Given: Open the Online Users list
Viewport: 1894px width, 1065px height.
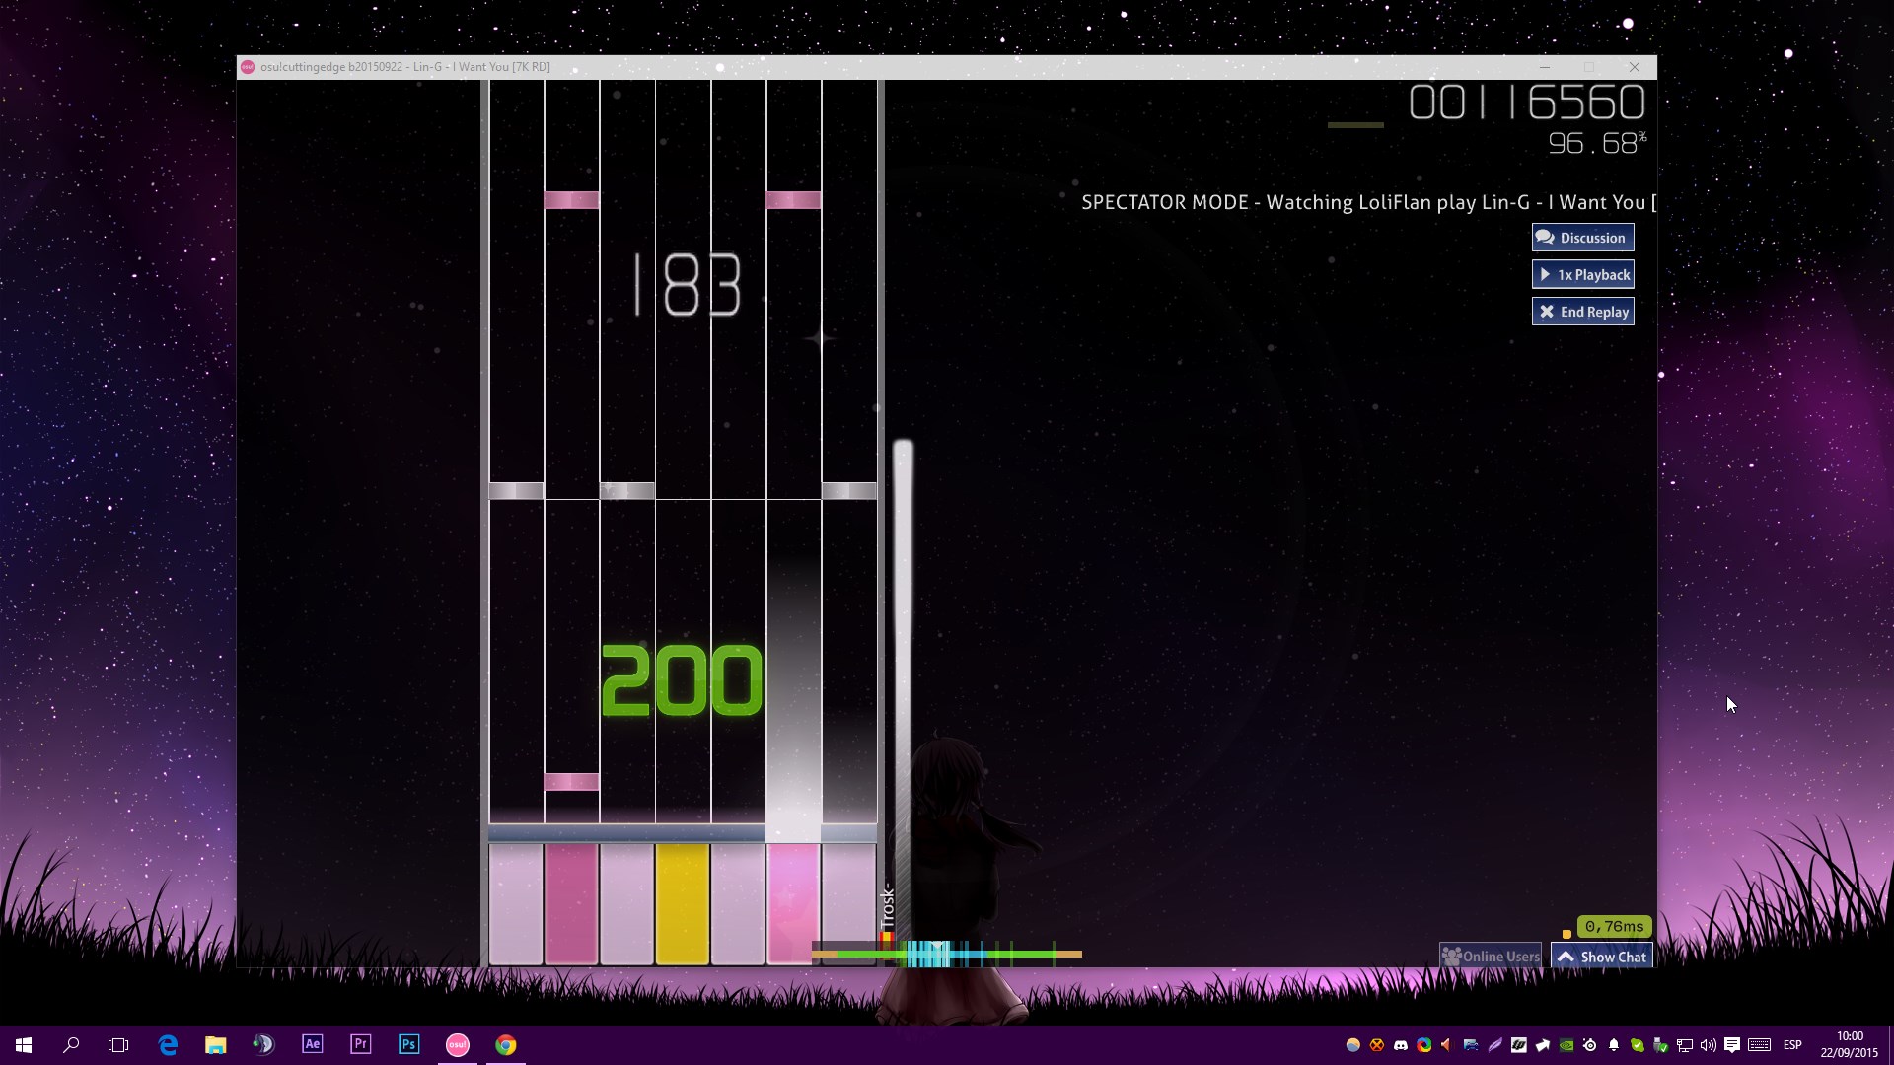Looking at the screenshot, I should pos(1491,956).
